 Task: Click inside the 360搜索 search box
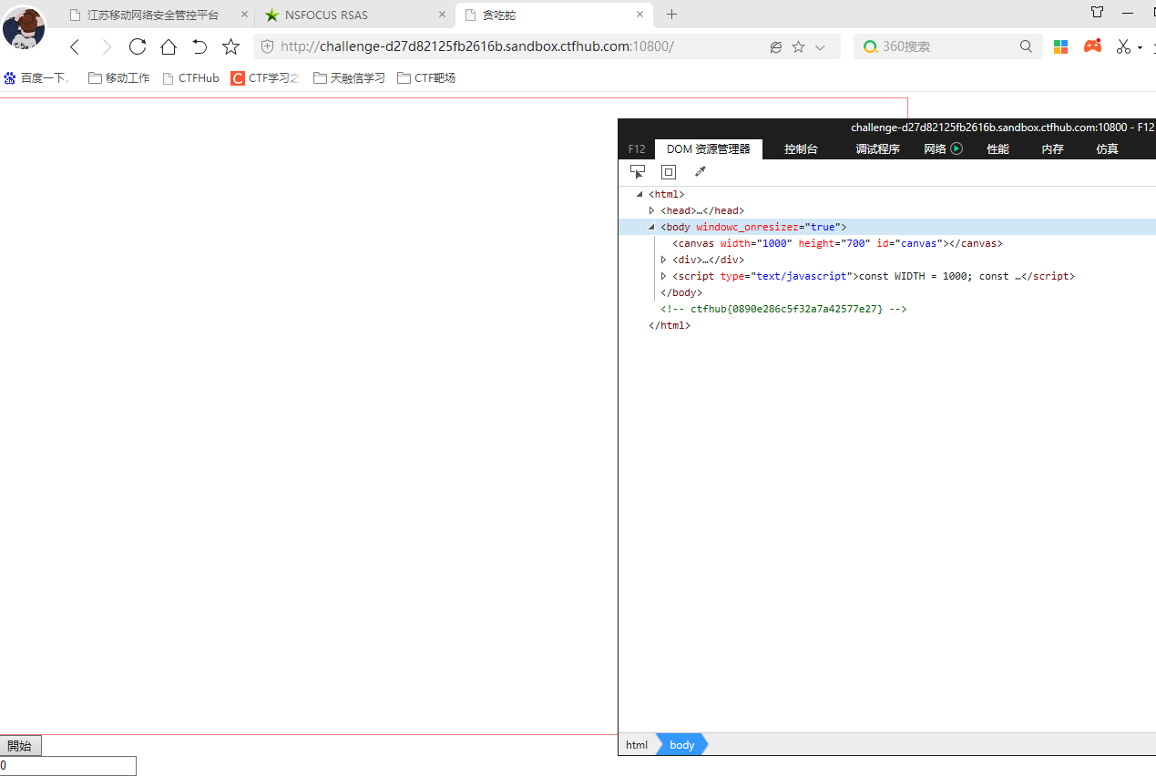tap(947, 46)
